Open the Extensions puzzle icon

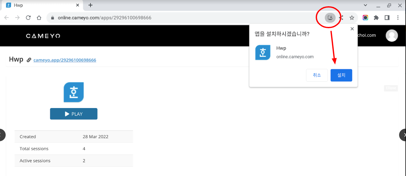point(376,18)
